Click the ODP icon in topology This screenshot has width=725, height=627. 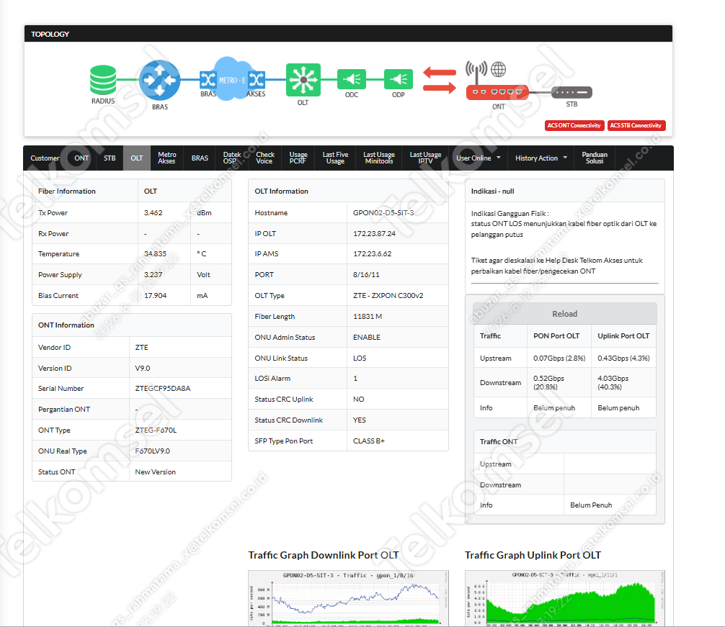click(x=398, y=79)
